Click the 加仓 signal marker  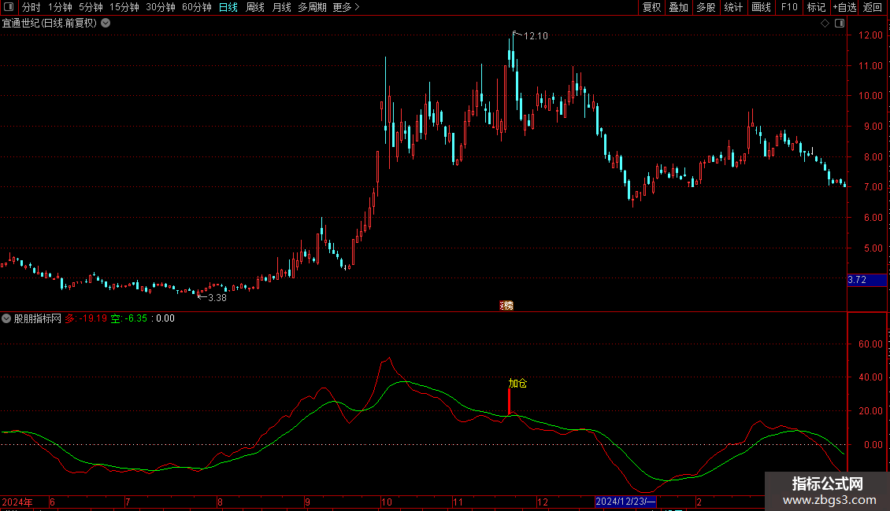(x=517, y=384)
